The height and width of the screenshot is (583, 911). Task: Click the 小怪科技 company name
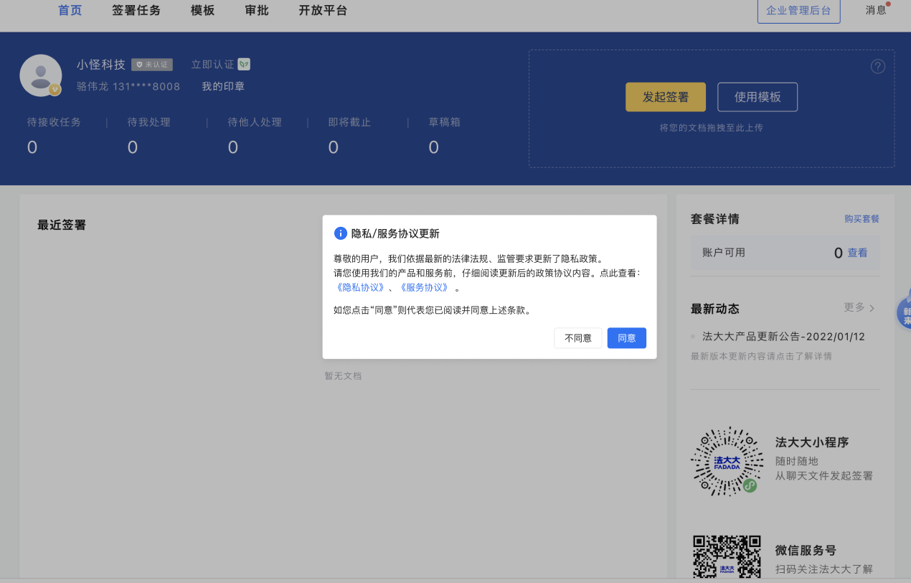(x=101, y=65)
